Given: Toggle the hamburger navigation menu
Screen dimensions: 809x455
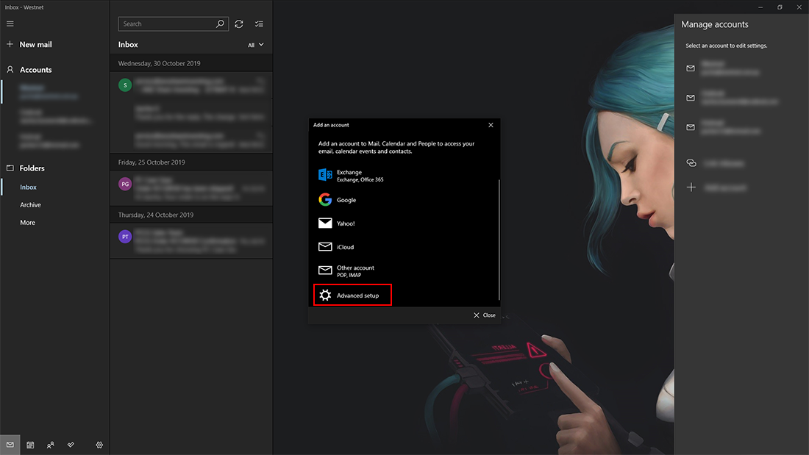Looking at the screenshot, I should [10, 24].
